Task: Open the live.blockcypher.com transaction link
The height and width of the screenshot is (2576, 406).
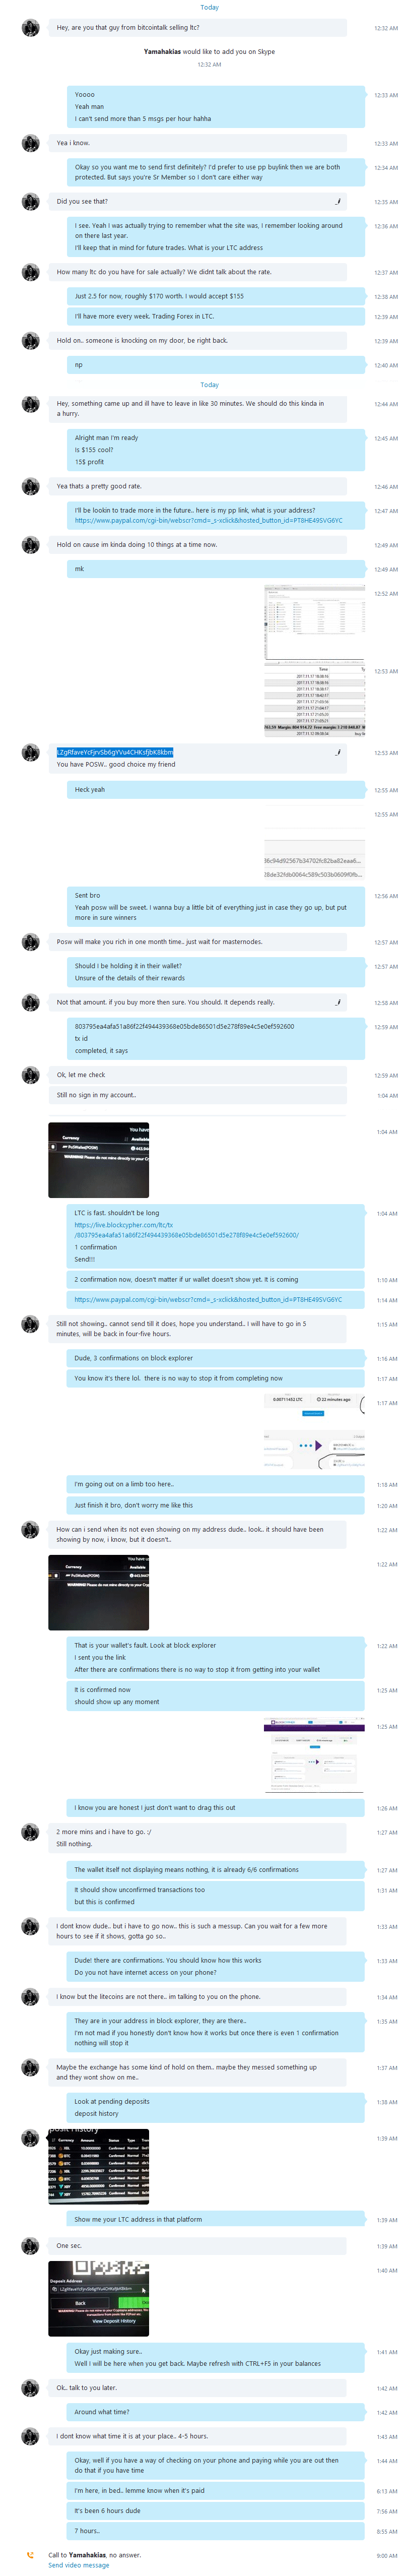Action: [x=186, y=1230]
